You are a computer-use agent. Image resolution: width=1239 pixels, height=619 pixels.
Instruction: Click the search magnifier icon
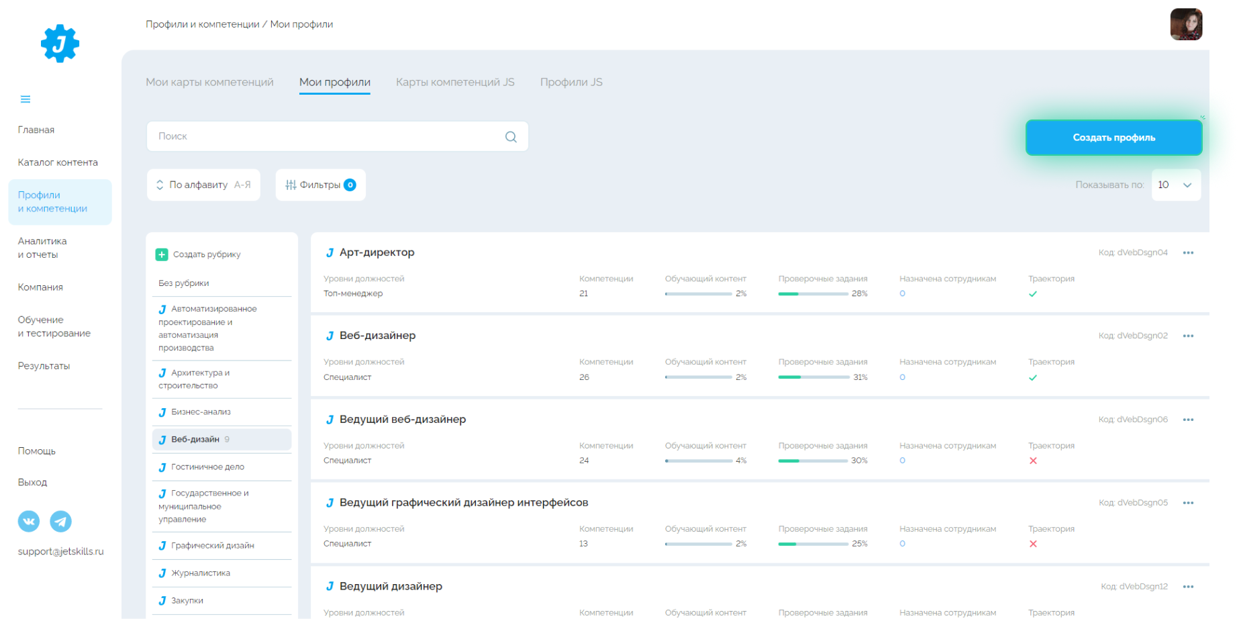511,137
